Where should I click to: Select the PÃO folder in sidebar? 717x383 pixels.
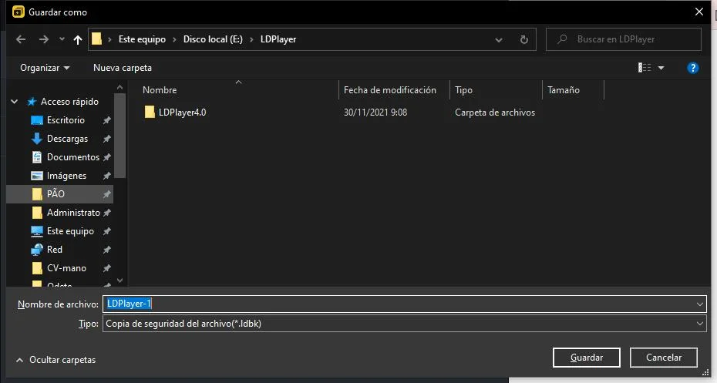[60, 194]
